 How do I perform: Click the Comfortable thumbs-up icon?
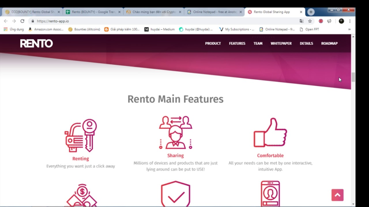[x=270, y=132]
